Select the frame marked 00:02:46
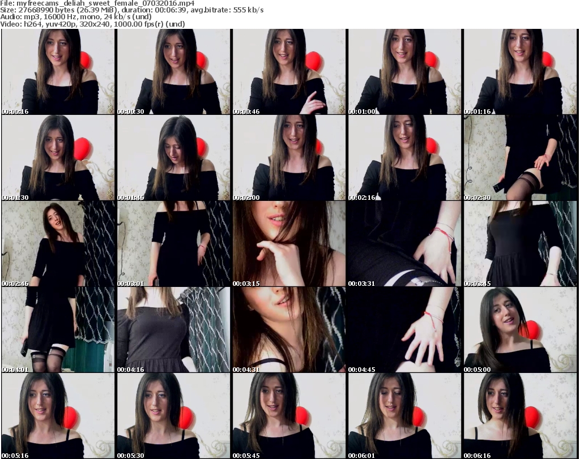 (58, 244)
